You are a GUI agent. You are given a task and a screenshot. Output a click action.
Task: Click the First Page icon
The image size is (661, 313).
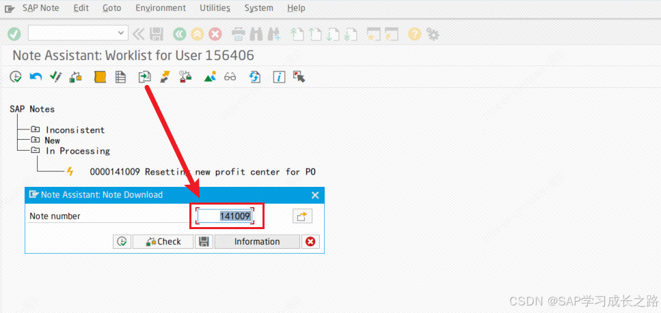click(297, 33)
